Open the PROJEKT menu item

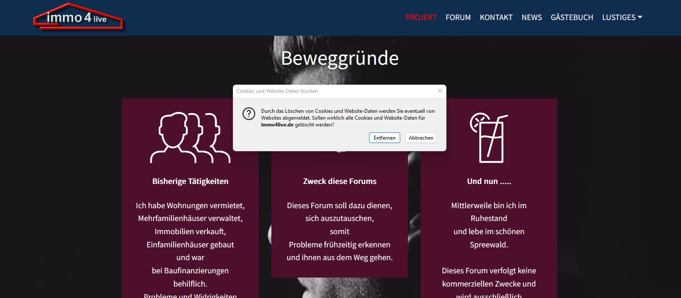click(421, 17)
